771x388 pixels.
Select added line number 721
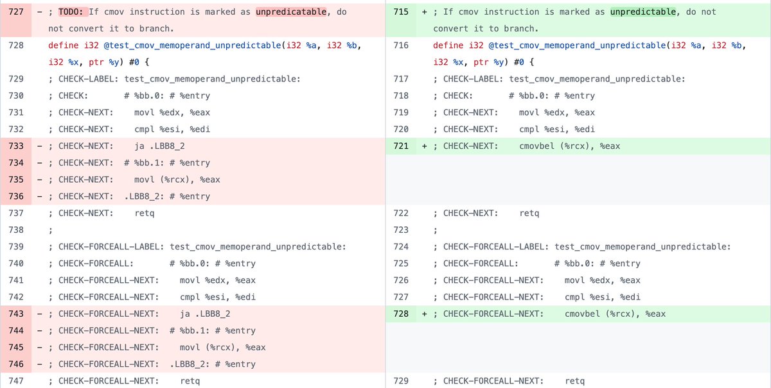pyautogui.click(x=401, y=146)
